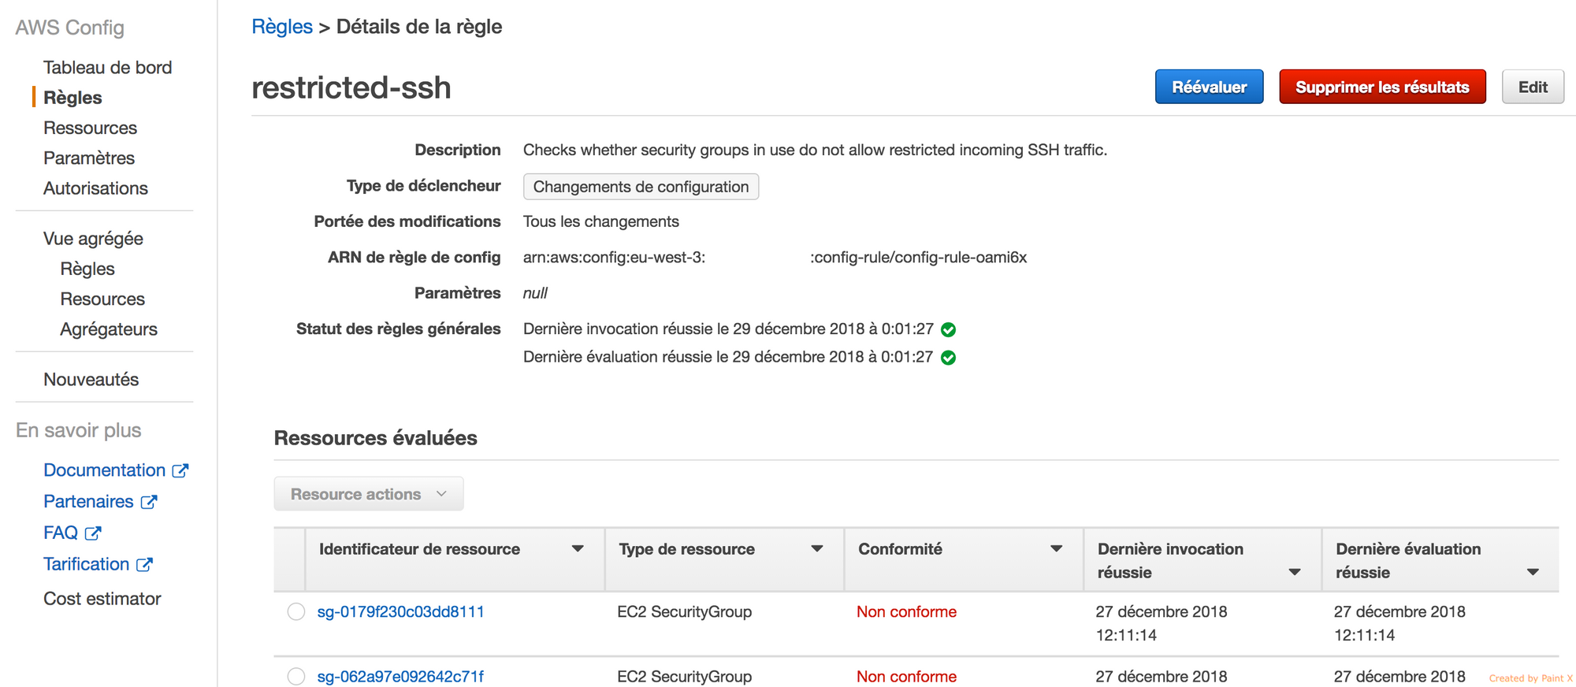
Task: Open Resources under Vue agrégée
Action: tap(102, 299)
